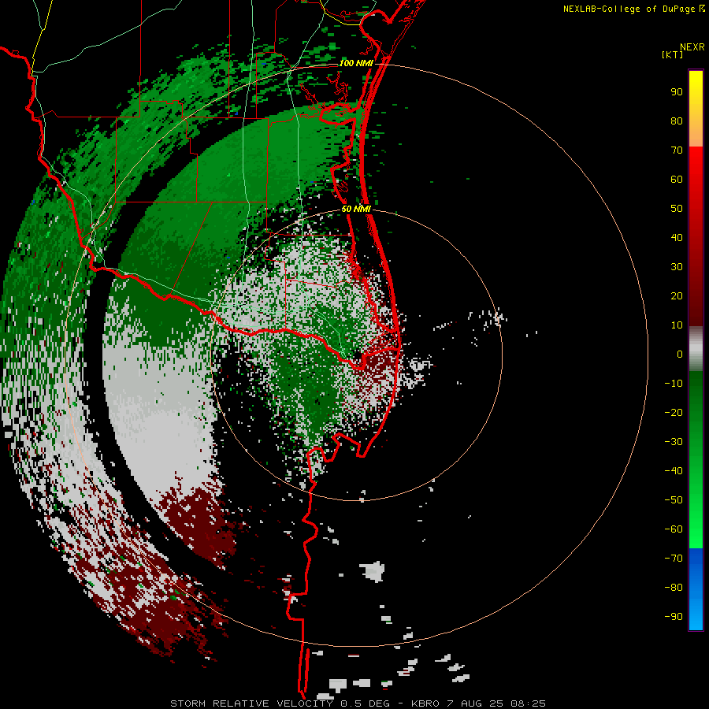
Task: Click the -30 value on the color scale
Action: (674, 442)
